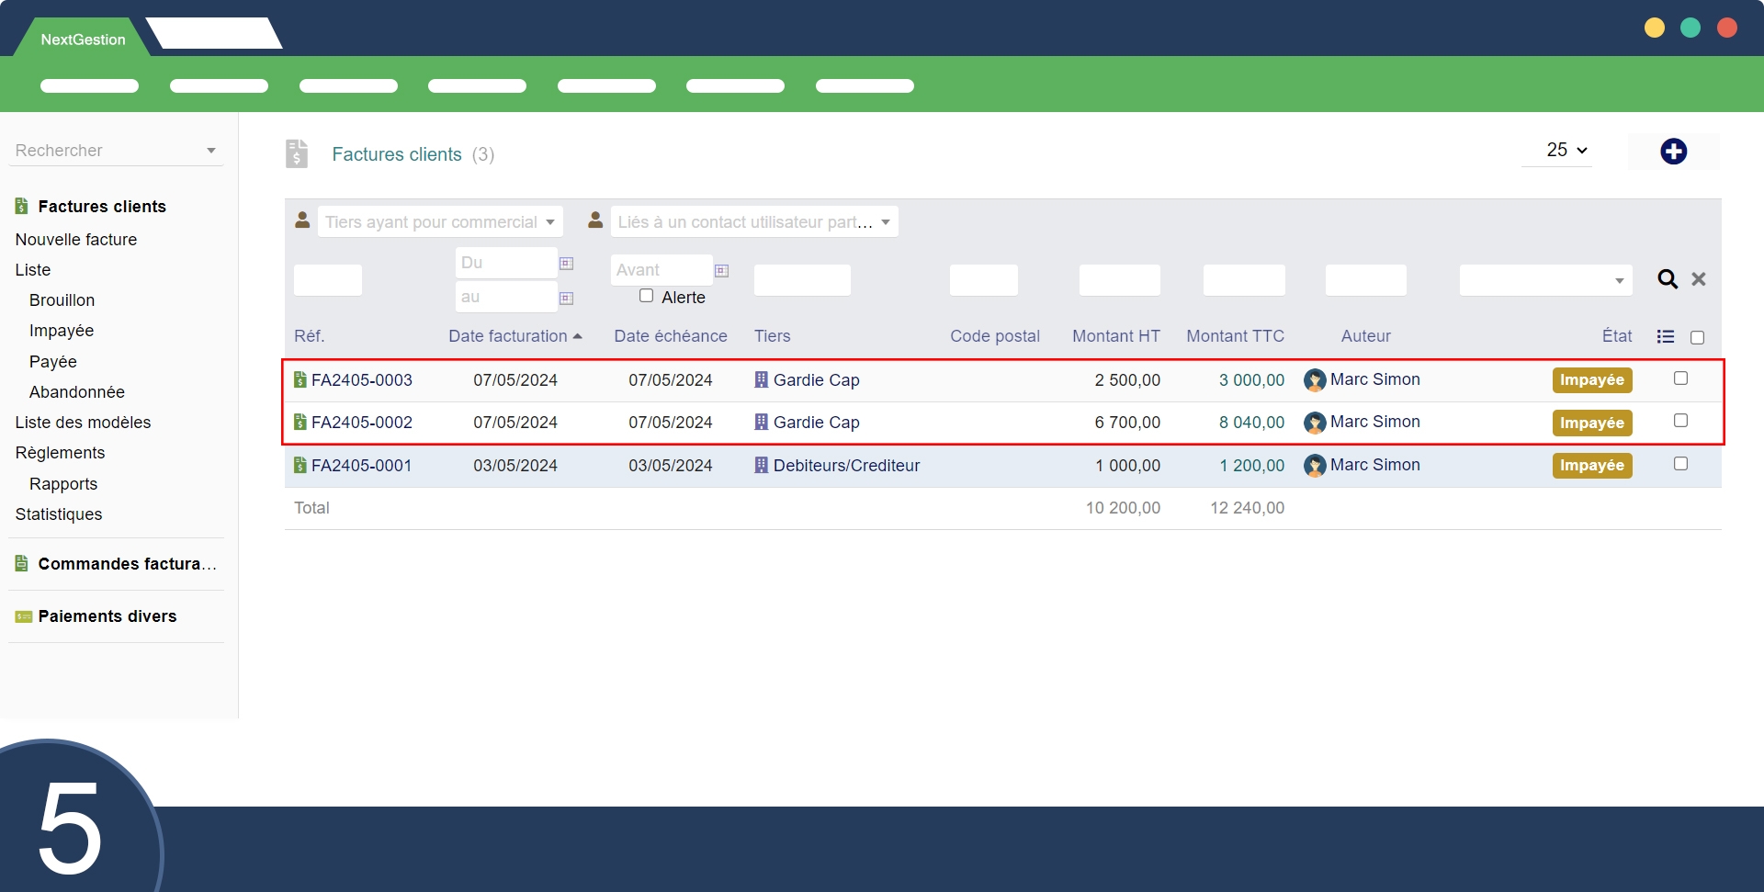Open the État filter dropdown
Image resolution: width=1764 pixels, height=892 pixels.
[1545, 280]
